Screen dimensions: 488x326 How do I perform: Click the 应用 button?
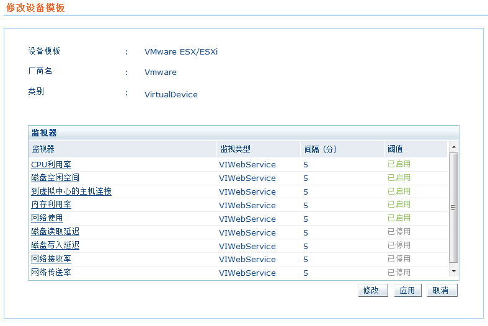click(407, 291)
